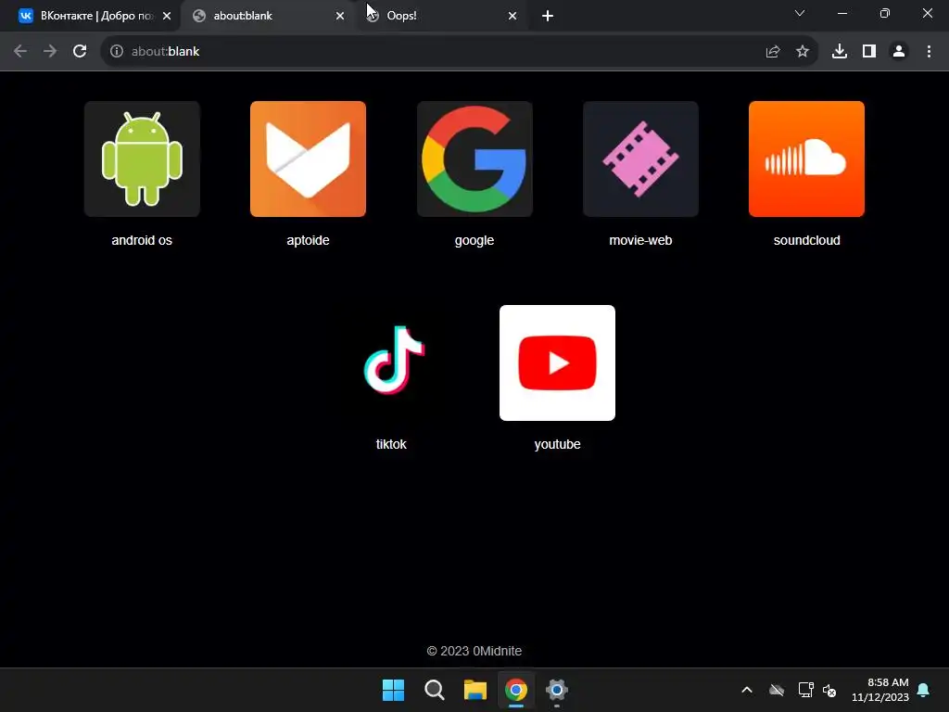Share this page icon

[772, 52]
